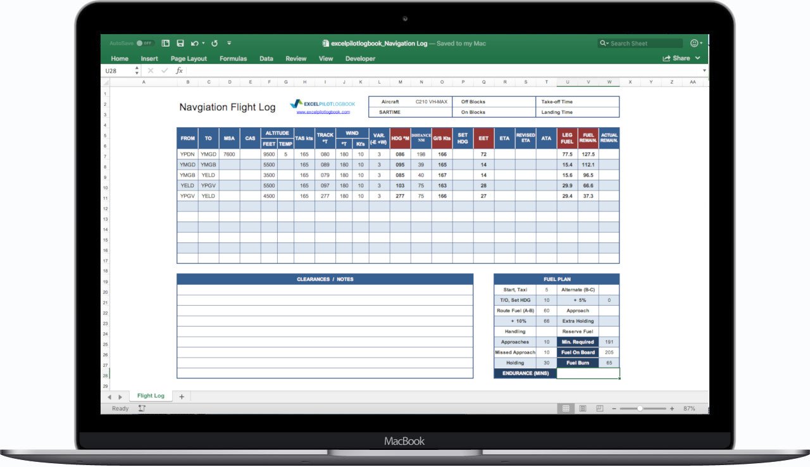
Task: Click the 87% zoom level
Action: [x=689, y=409]
